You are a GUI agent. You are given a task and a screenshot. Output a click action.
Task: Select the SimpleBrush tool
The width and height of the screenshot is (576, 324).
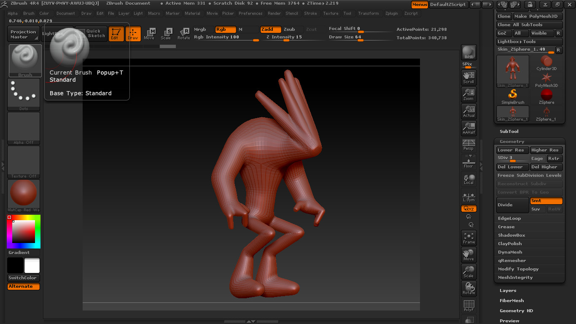pos(513,97)
